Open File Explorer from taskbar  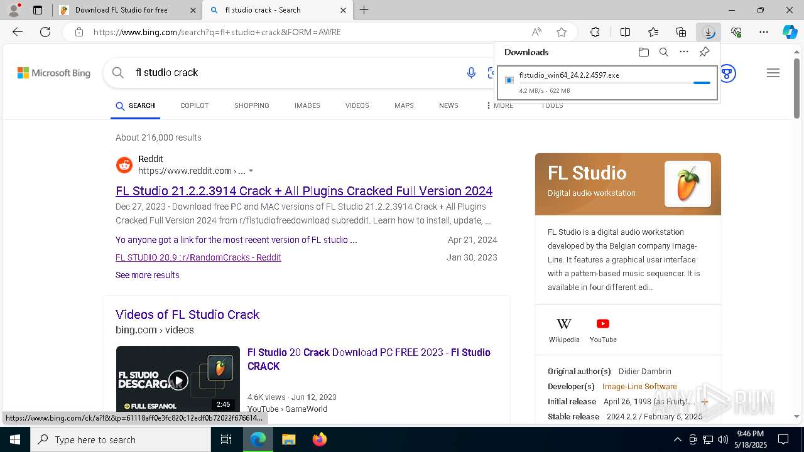[289, 439]
